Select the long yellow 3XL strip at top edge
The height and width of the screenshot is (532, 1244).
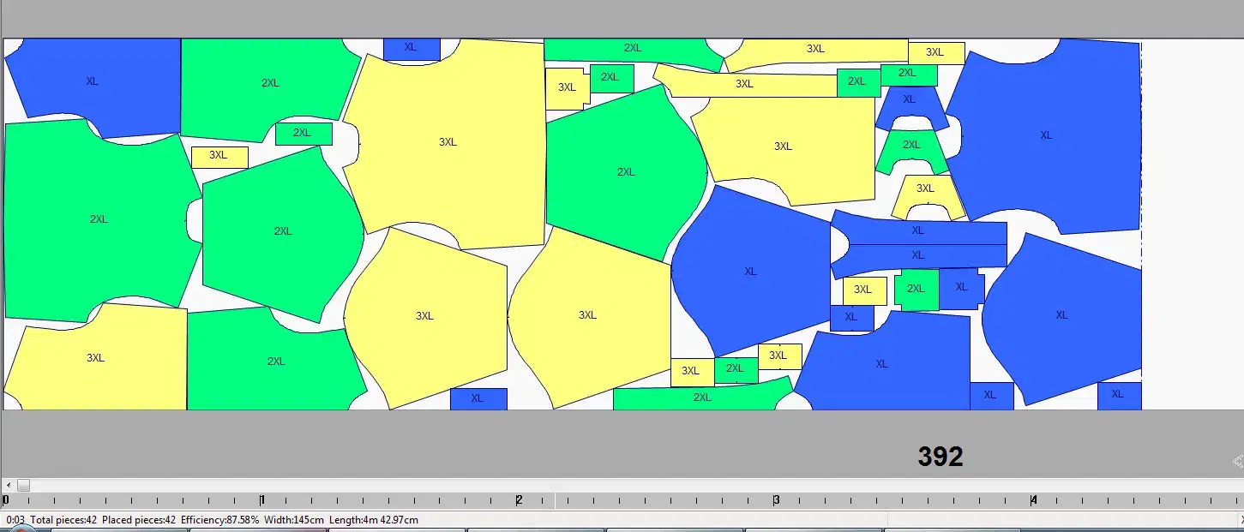coord(815,50)
